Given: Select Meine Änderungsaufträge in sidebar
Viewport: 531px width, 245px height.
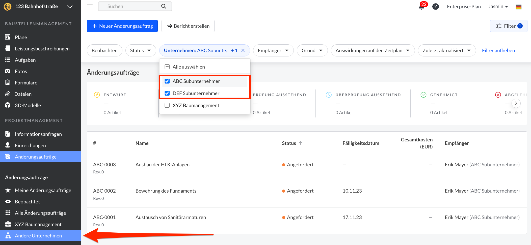Looking at the screenshot, I should 43,190.
